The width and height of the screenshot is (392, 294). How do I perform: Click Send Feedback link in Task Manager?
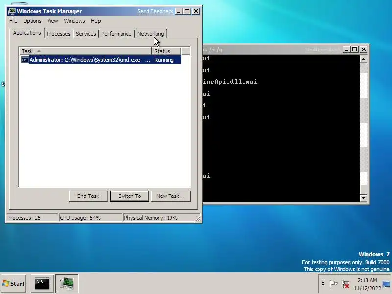pos(155,11)
